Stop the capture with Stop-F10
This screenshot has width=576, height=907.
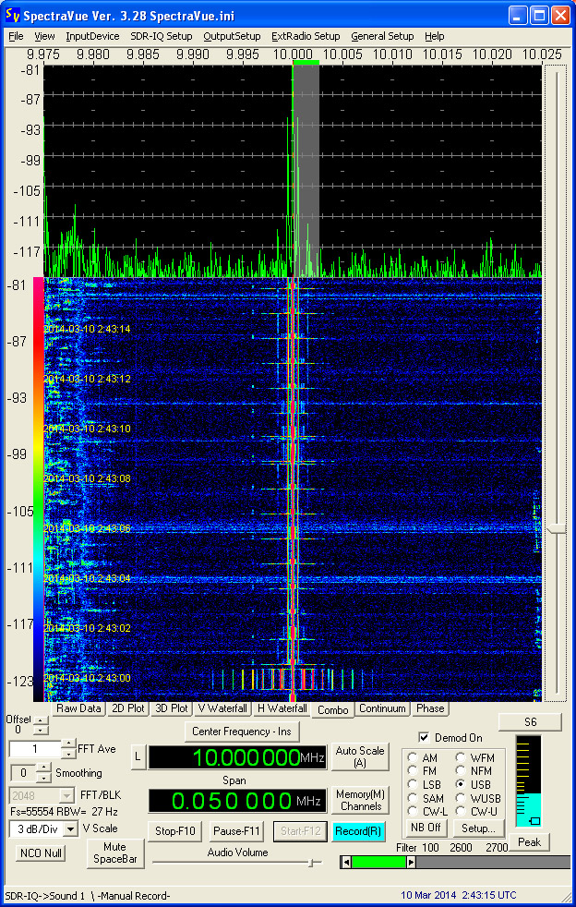pos(175,832)
